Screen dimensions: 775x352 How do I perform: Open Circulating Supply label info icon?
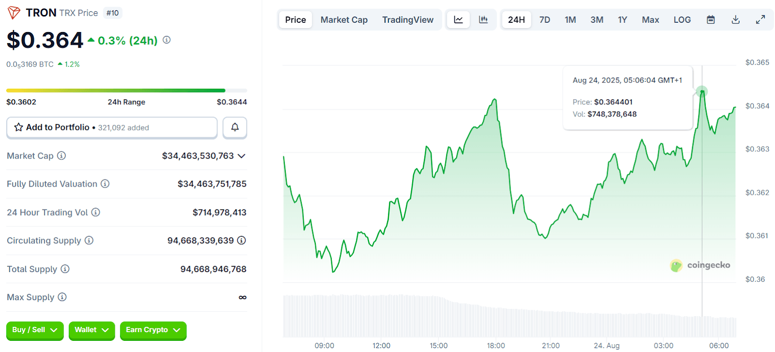point(89,240)
